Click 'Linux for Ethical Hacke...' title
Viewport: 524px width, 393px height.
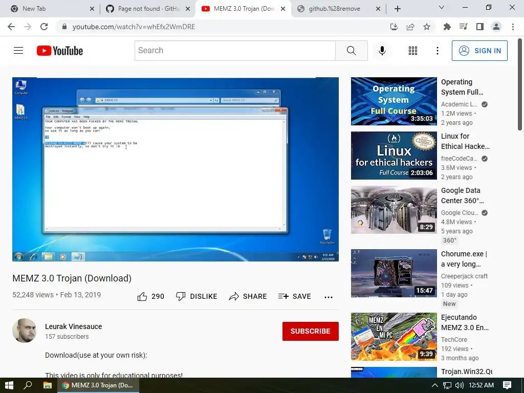465,141
